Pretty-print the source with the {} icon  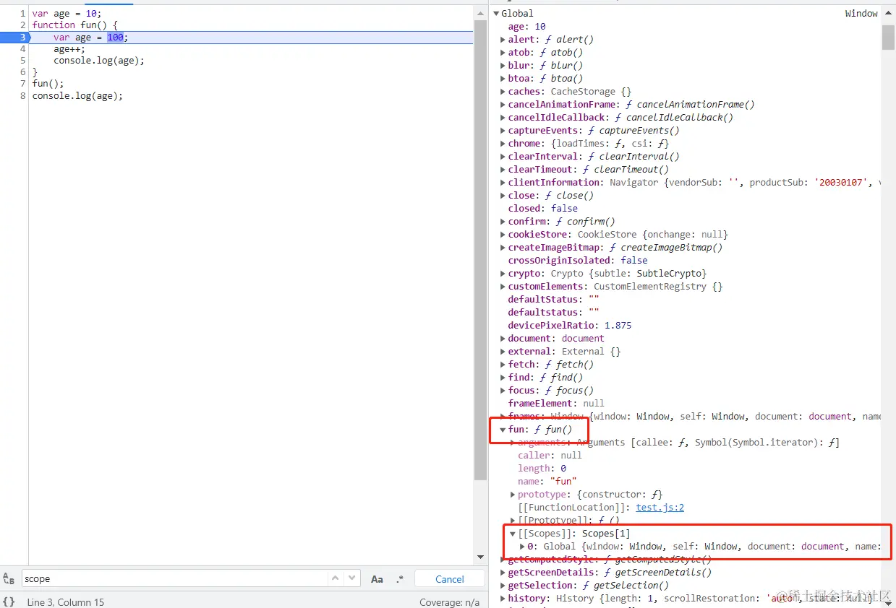coord(9,602)
